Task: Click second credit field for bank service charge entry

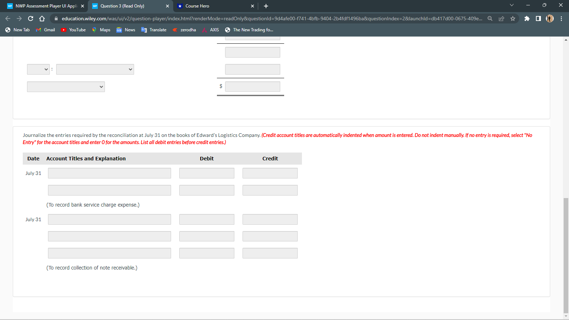Action: point(270,190)
